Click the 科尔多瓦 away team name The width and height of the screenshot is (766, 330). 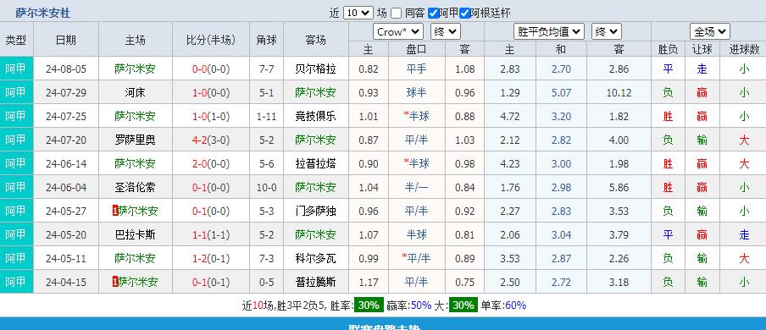click(x=315, y=258)
